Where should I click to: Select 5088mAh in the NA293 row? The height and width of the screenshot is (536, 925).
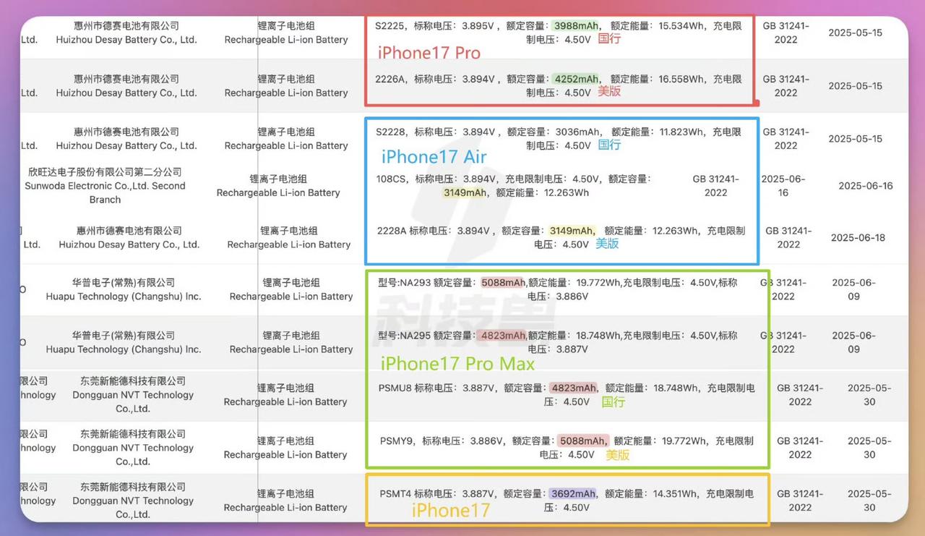pos(504,283)
